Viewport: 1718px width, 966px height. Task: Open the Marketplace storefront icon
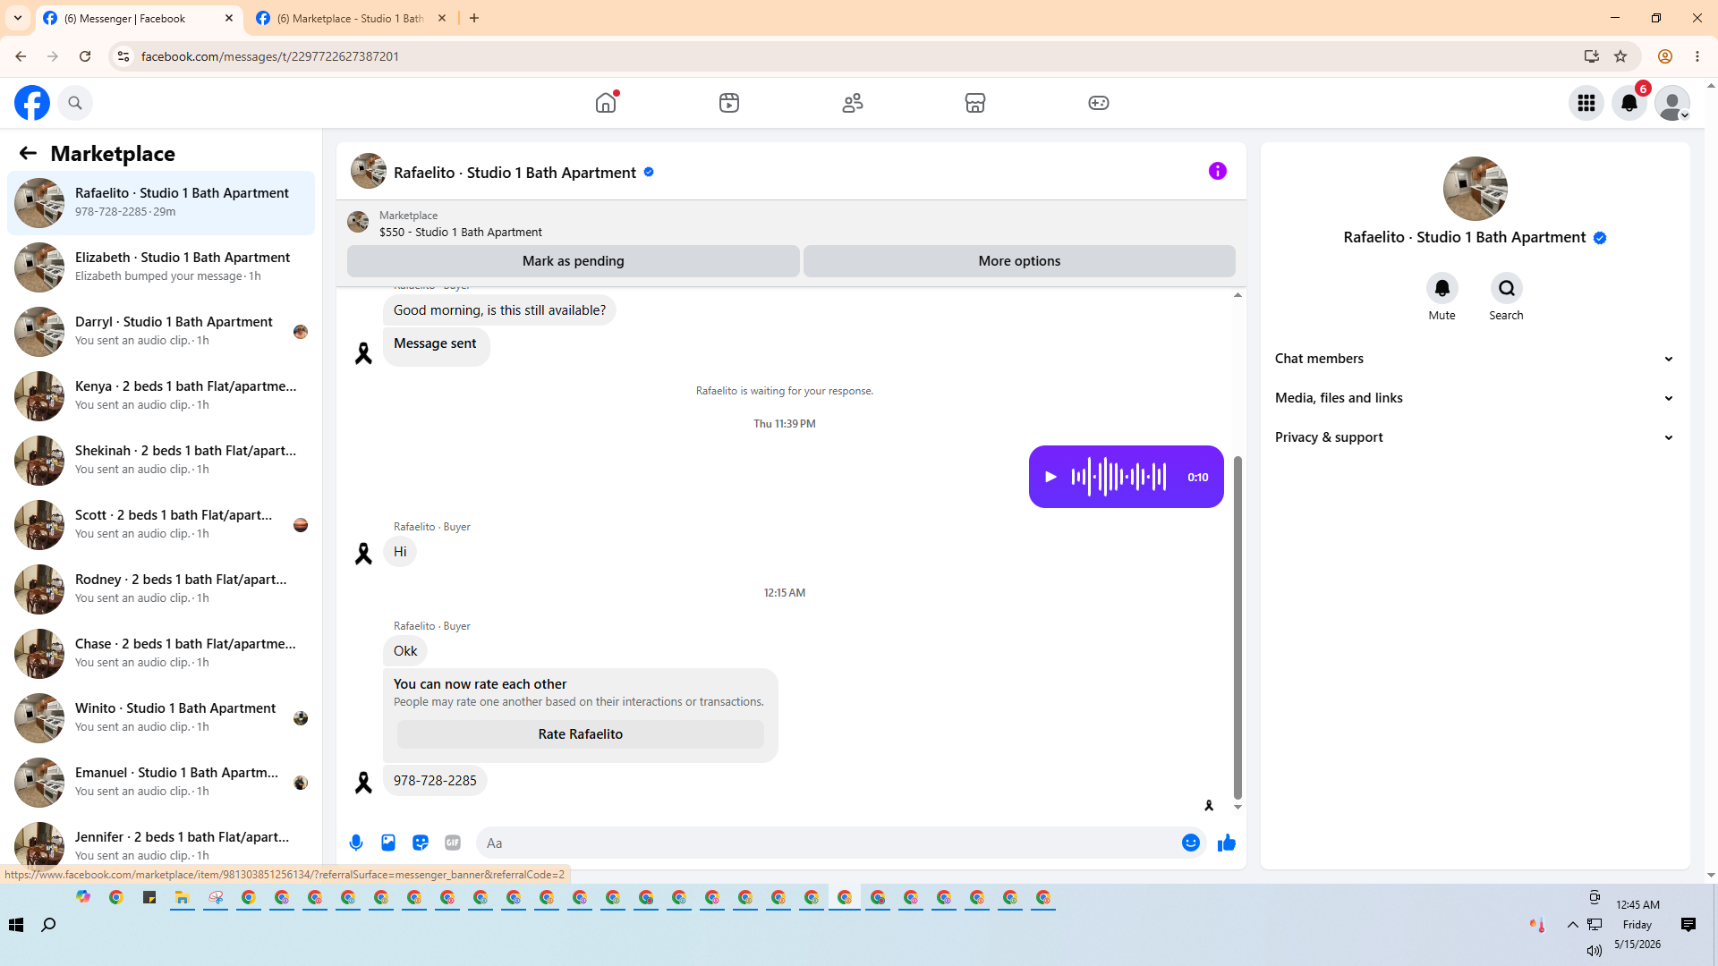[975, 103]
